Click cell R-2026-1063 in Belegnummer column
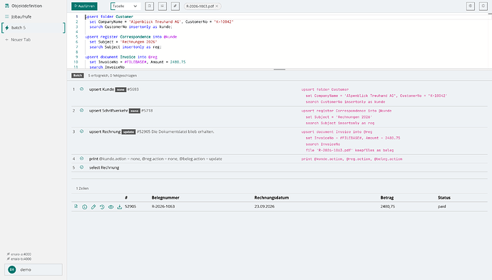The image size is (492, 280). click(163, 206)
